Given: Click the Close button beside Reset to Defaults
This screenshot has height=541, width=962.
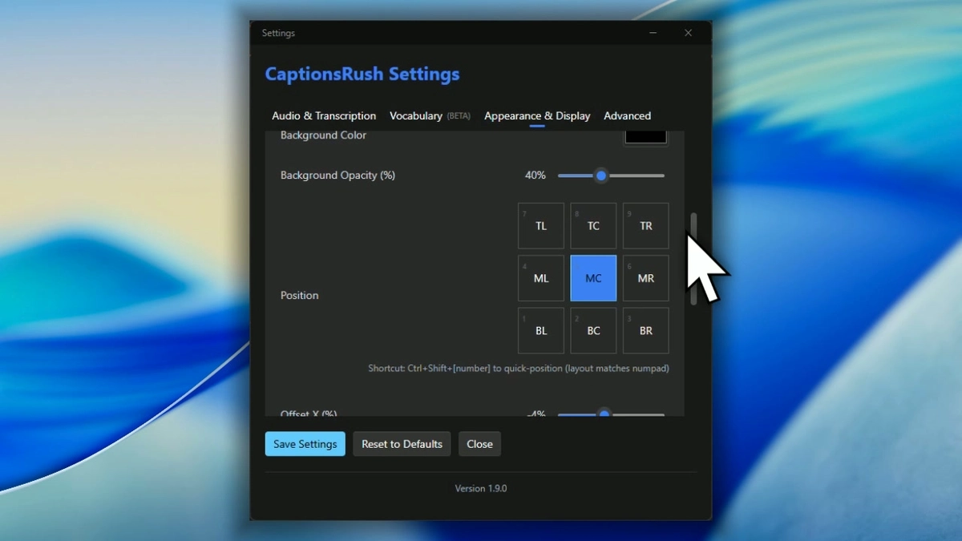Looking at the screenshot, I should point(479,444).
